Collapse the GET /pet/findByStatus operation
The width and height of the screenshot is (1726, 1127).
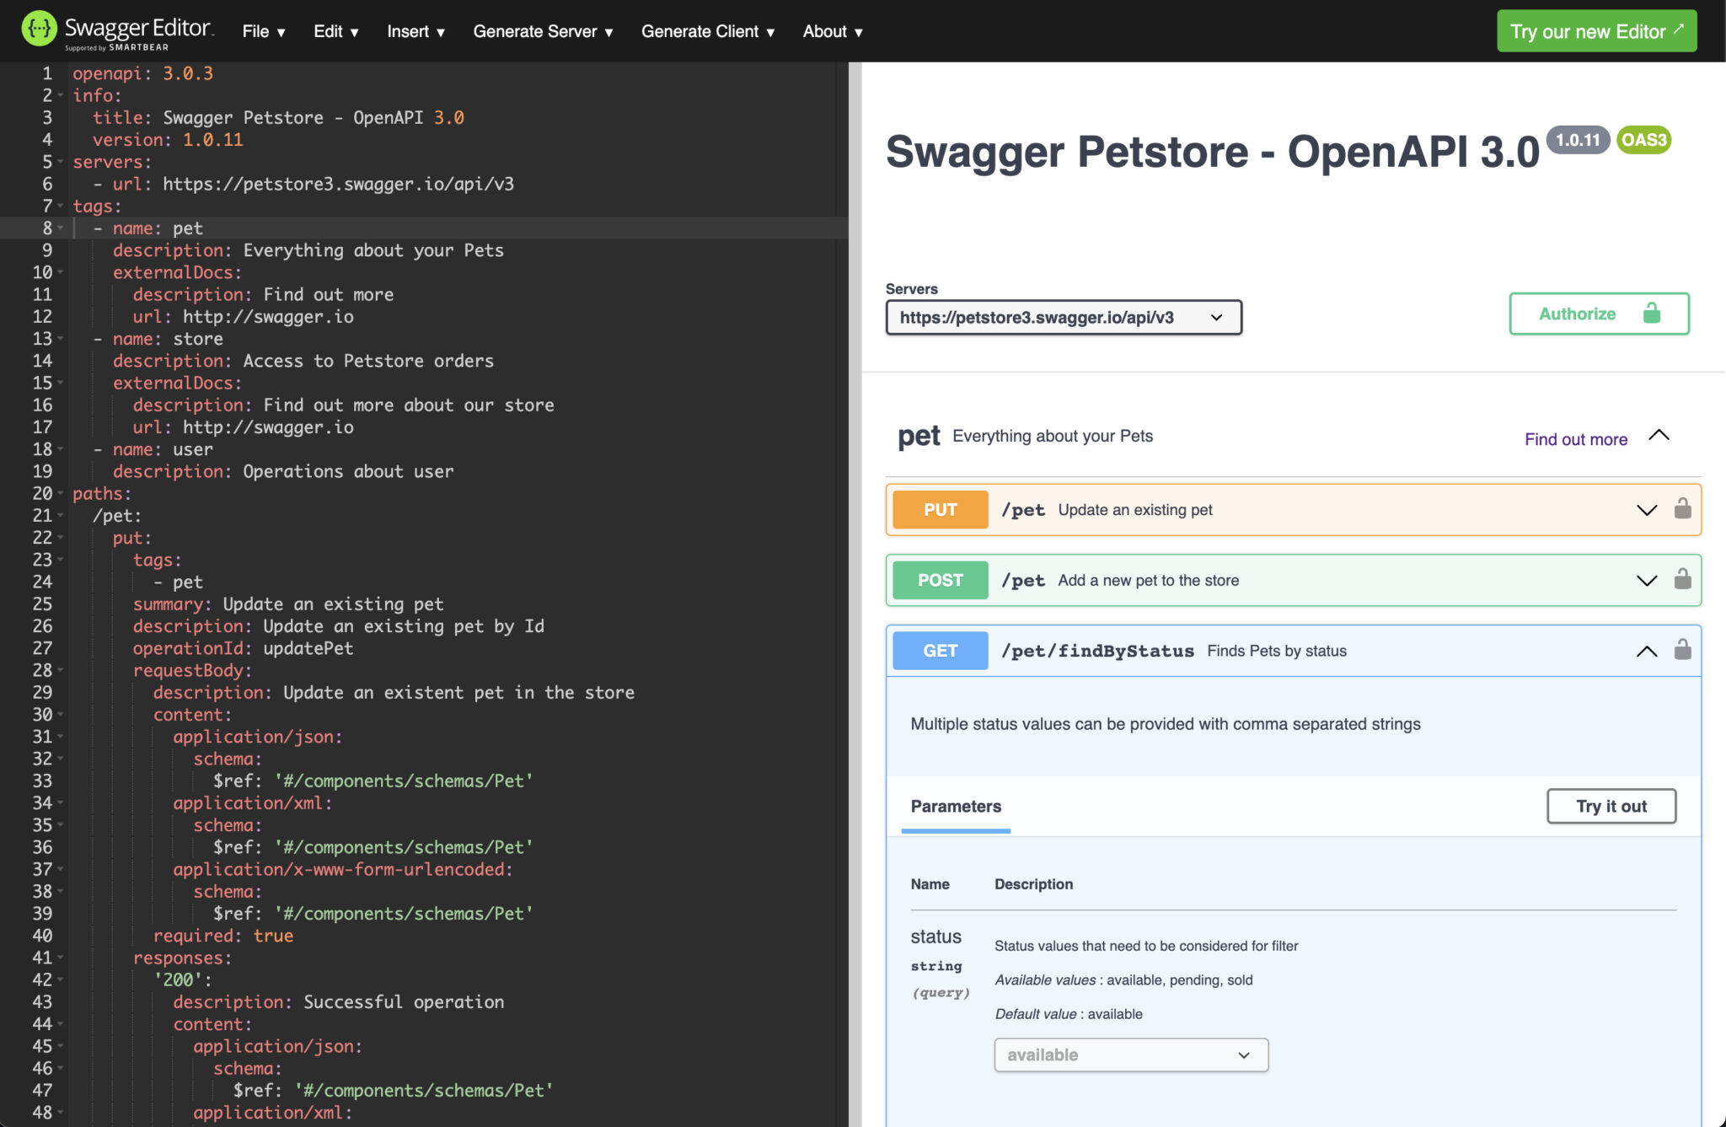tap(1646, 651)
